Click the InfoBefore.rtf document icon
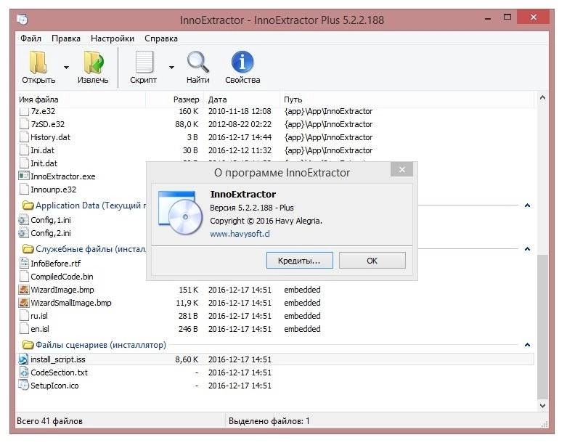This screenshot has width=567, height=448. tap(24, 264)
